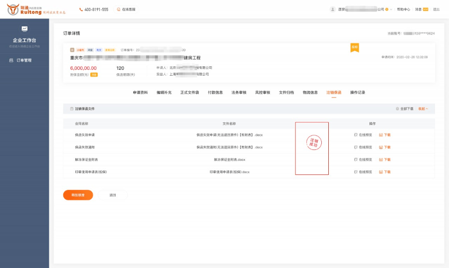The width and height of the screenshot is (449, 268).
Task: Click the 订单详情 page heading
Action: pos(71,33)
